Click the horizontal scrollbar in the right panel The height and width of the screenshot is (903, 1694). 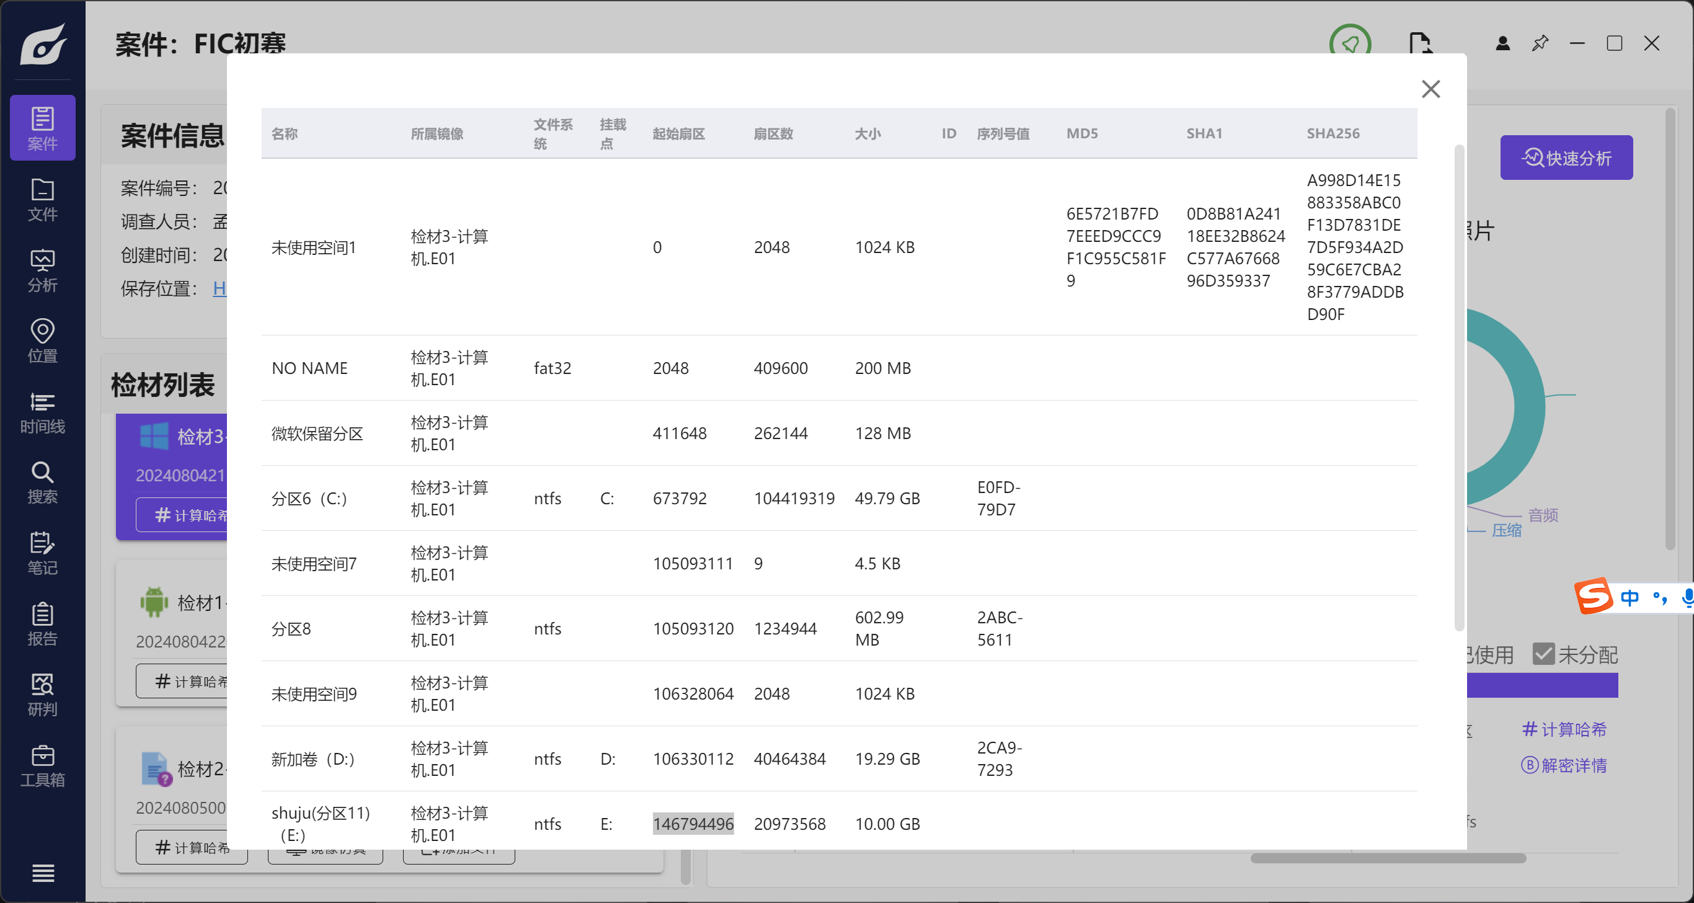[x=1388, y=858]
